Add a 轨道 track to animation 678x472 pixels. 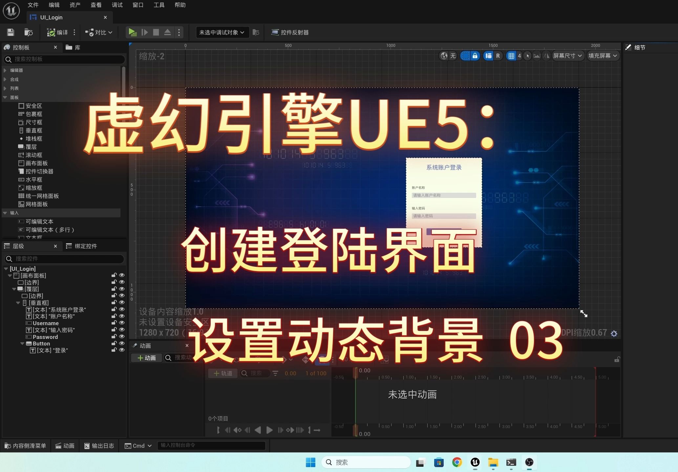[223, 373]
